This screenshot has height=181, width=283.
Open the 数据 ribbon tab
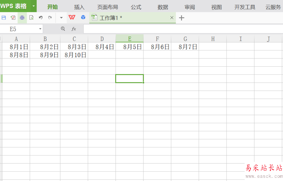pyautogui.click(x=163, y=7)
